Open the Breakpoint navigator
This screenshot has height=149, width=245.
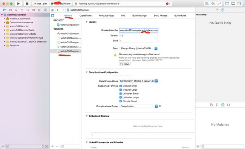click(x=39, y=10)
